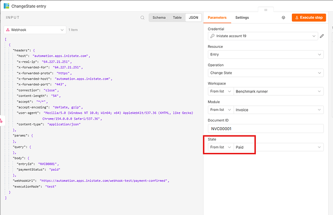The height and width of the screenshot is (215, 333).
Task: Click the pink webhook node icon on left edge
Action: point(1,121)
